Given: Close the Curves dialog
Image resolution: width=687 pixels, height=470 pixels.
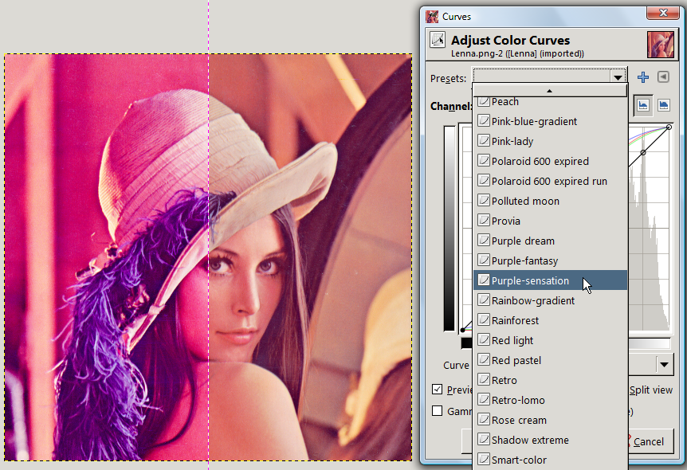Looking at the screenshot, I should coord(663,13).
